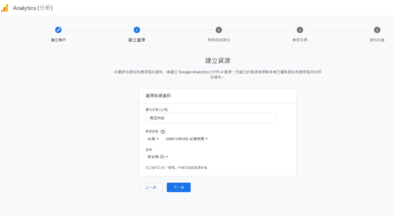The width and height of the screenshot is (394, 216).
Task: Click the 上一步 back button
Action: point(151,187)
